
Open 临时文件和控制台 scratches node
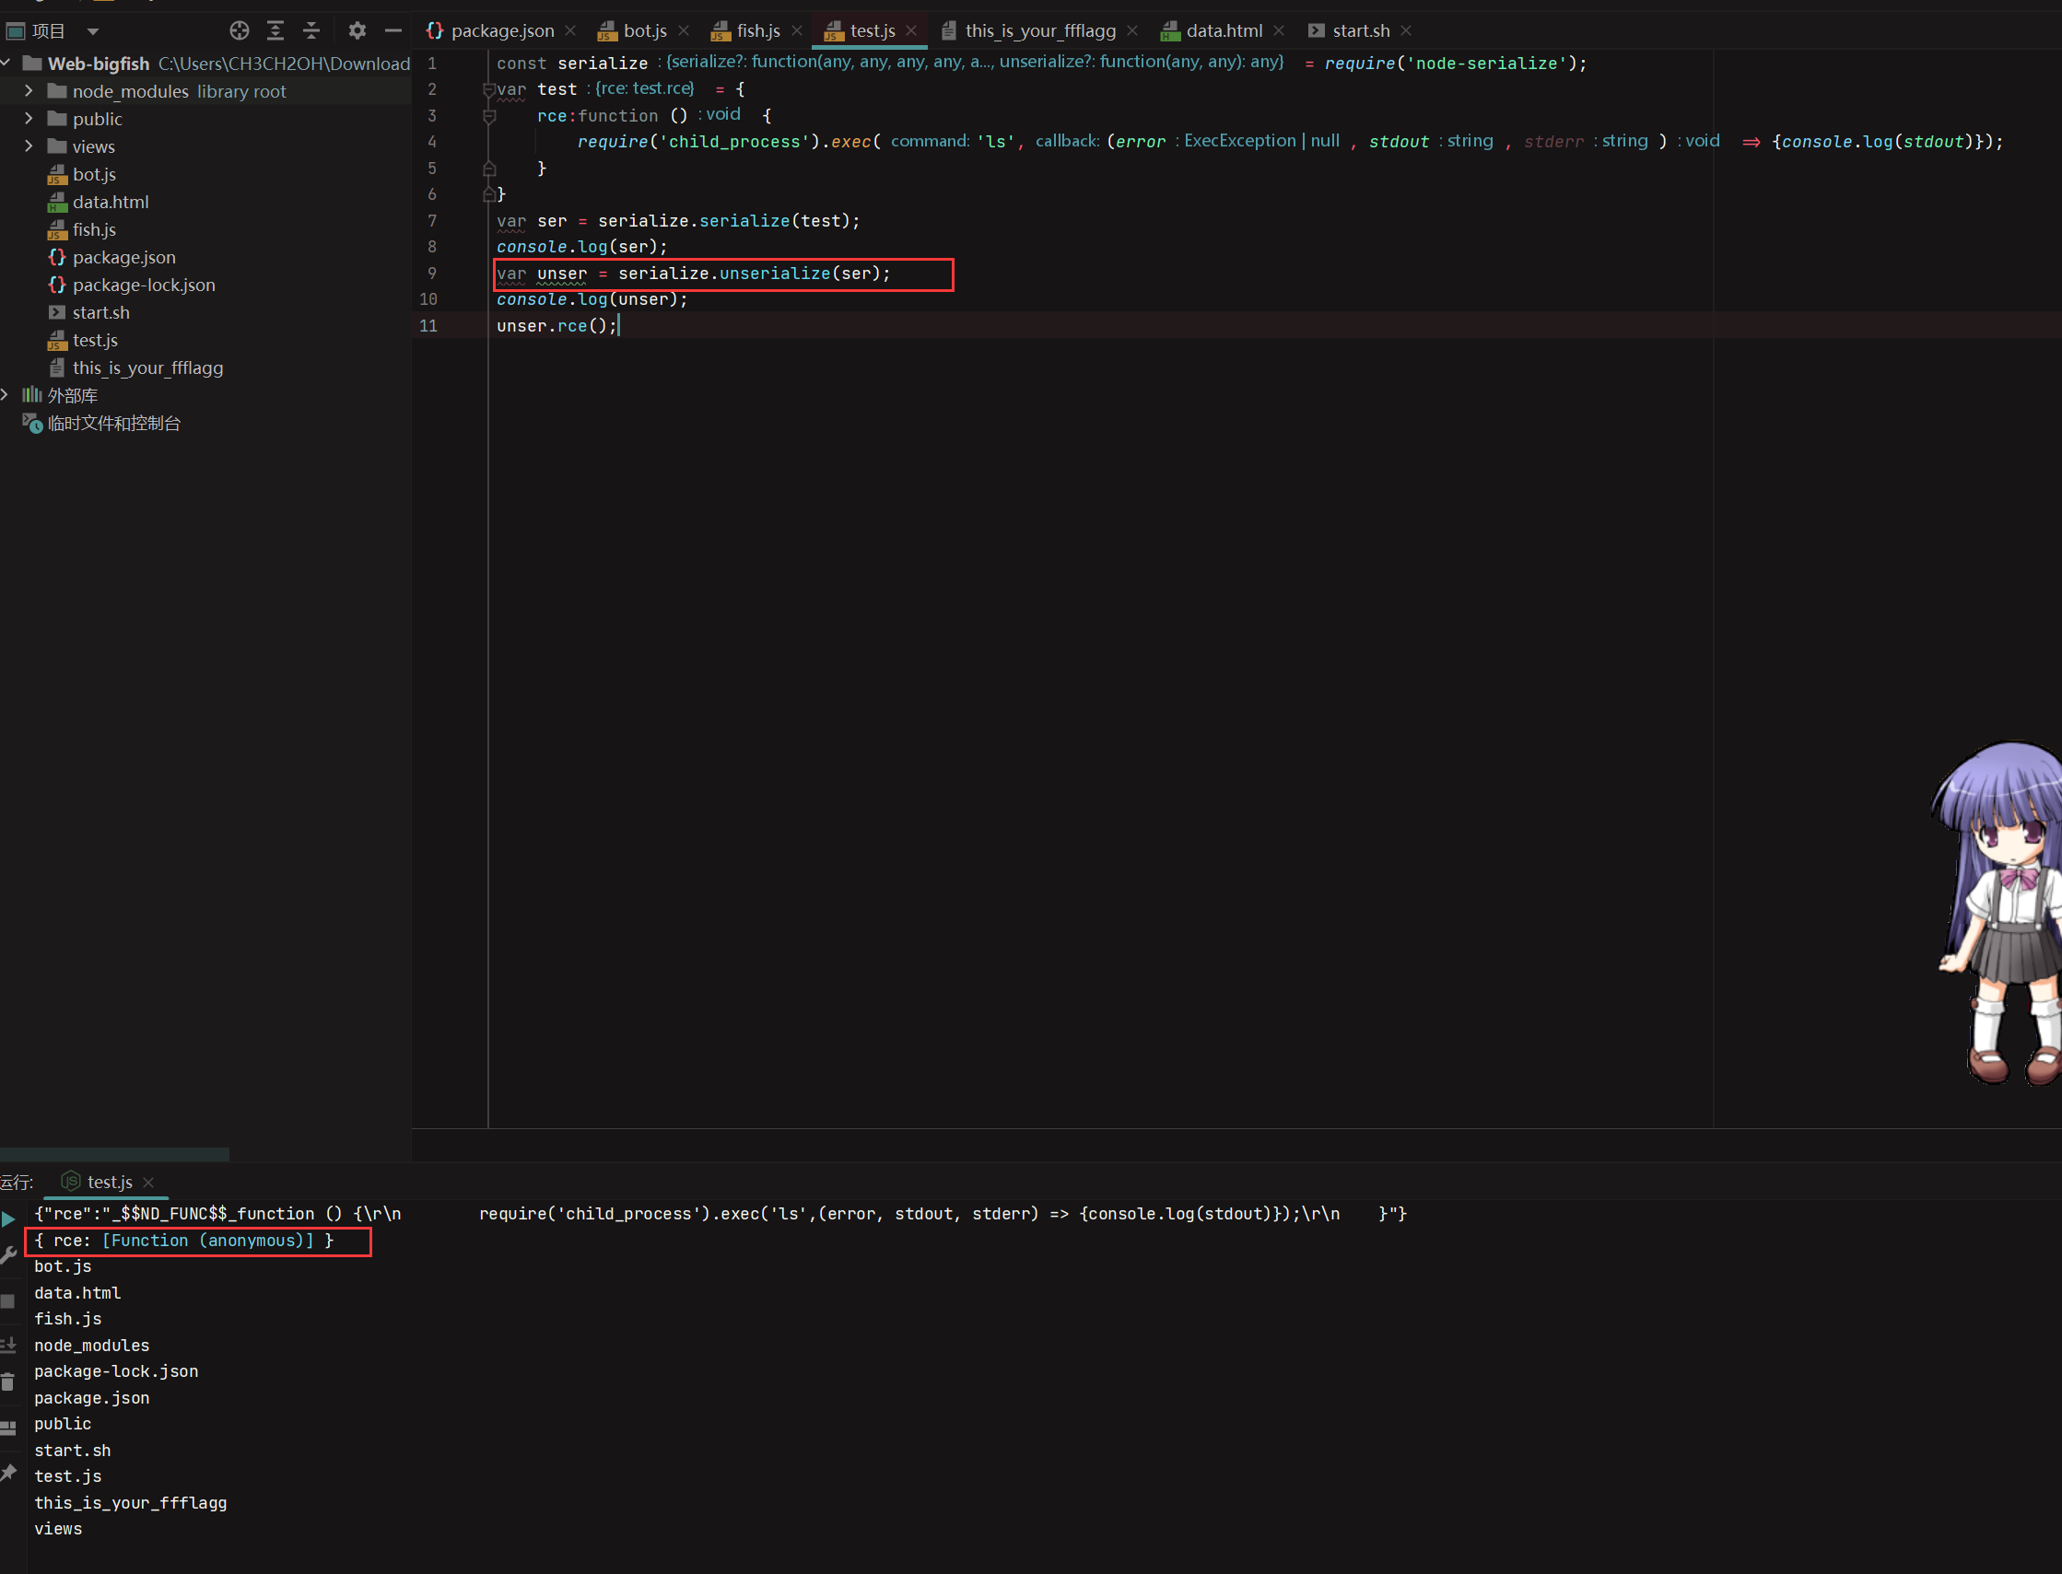(x=113, y=424)
